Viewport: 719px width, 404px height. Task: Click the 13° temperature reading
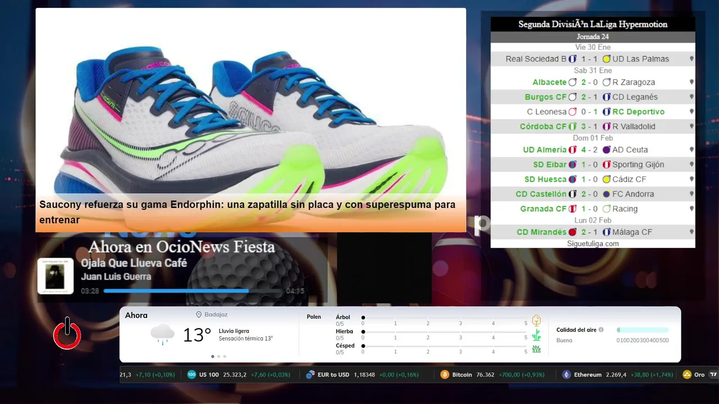point(197,335)
